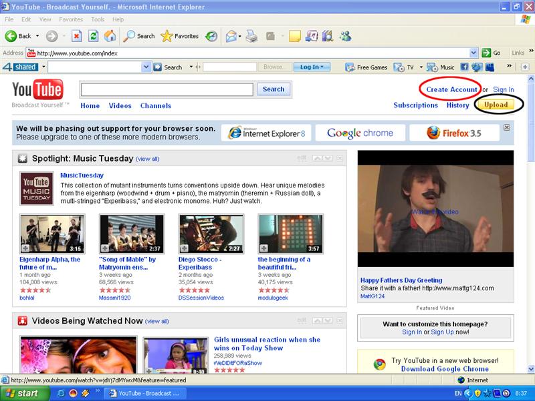Screen dimensions: 535x401
Task: Click the IE Home toolbar icon
Action: coord(110,36)
